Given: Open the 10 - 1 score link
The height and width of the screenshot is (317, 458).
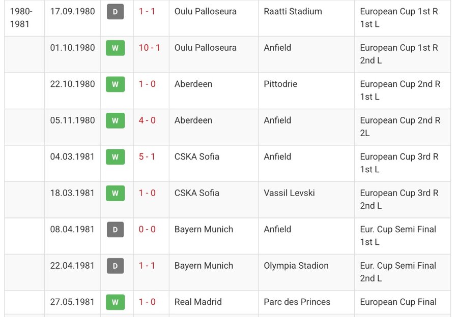Looking at the screenshot, I should tap(149, 48).
